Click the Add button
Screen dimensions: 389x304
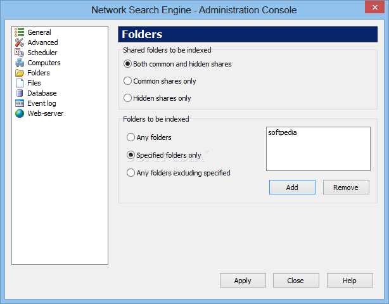tap(292, 187)
